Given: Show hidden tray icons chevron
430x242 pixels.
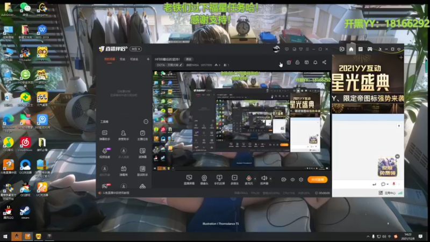Looking at the screenshot, I should [x=368, y=236].
